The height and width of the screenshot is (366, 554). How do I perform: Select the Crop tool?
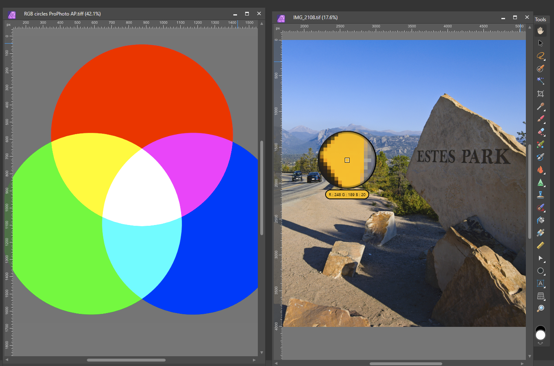click(541, 94)
